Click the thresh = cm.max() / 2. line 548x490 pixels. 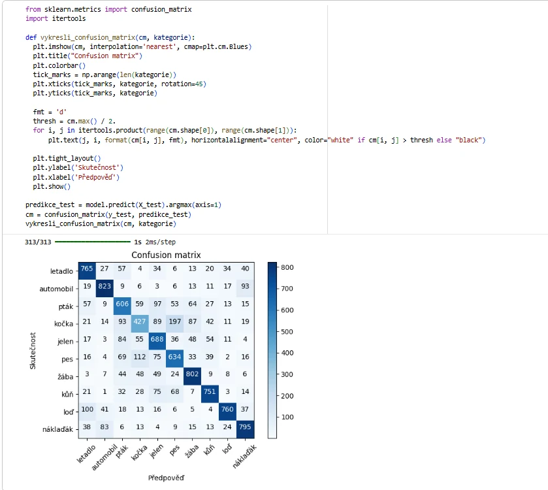74,122
